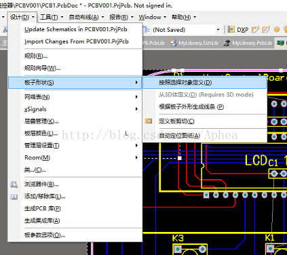Choose 自动定位图纸(A) in submenu
This screenshot has width=287, height=255.
tap(205, 136)
